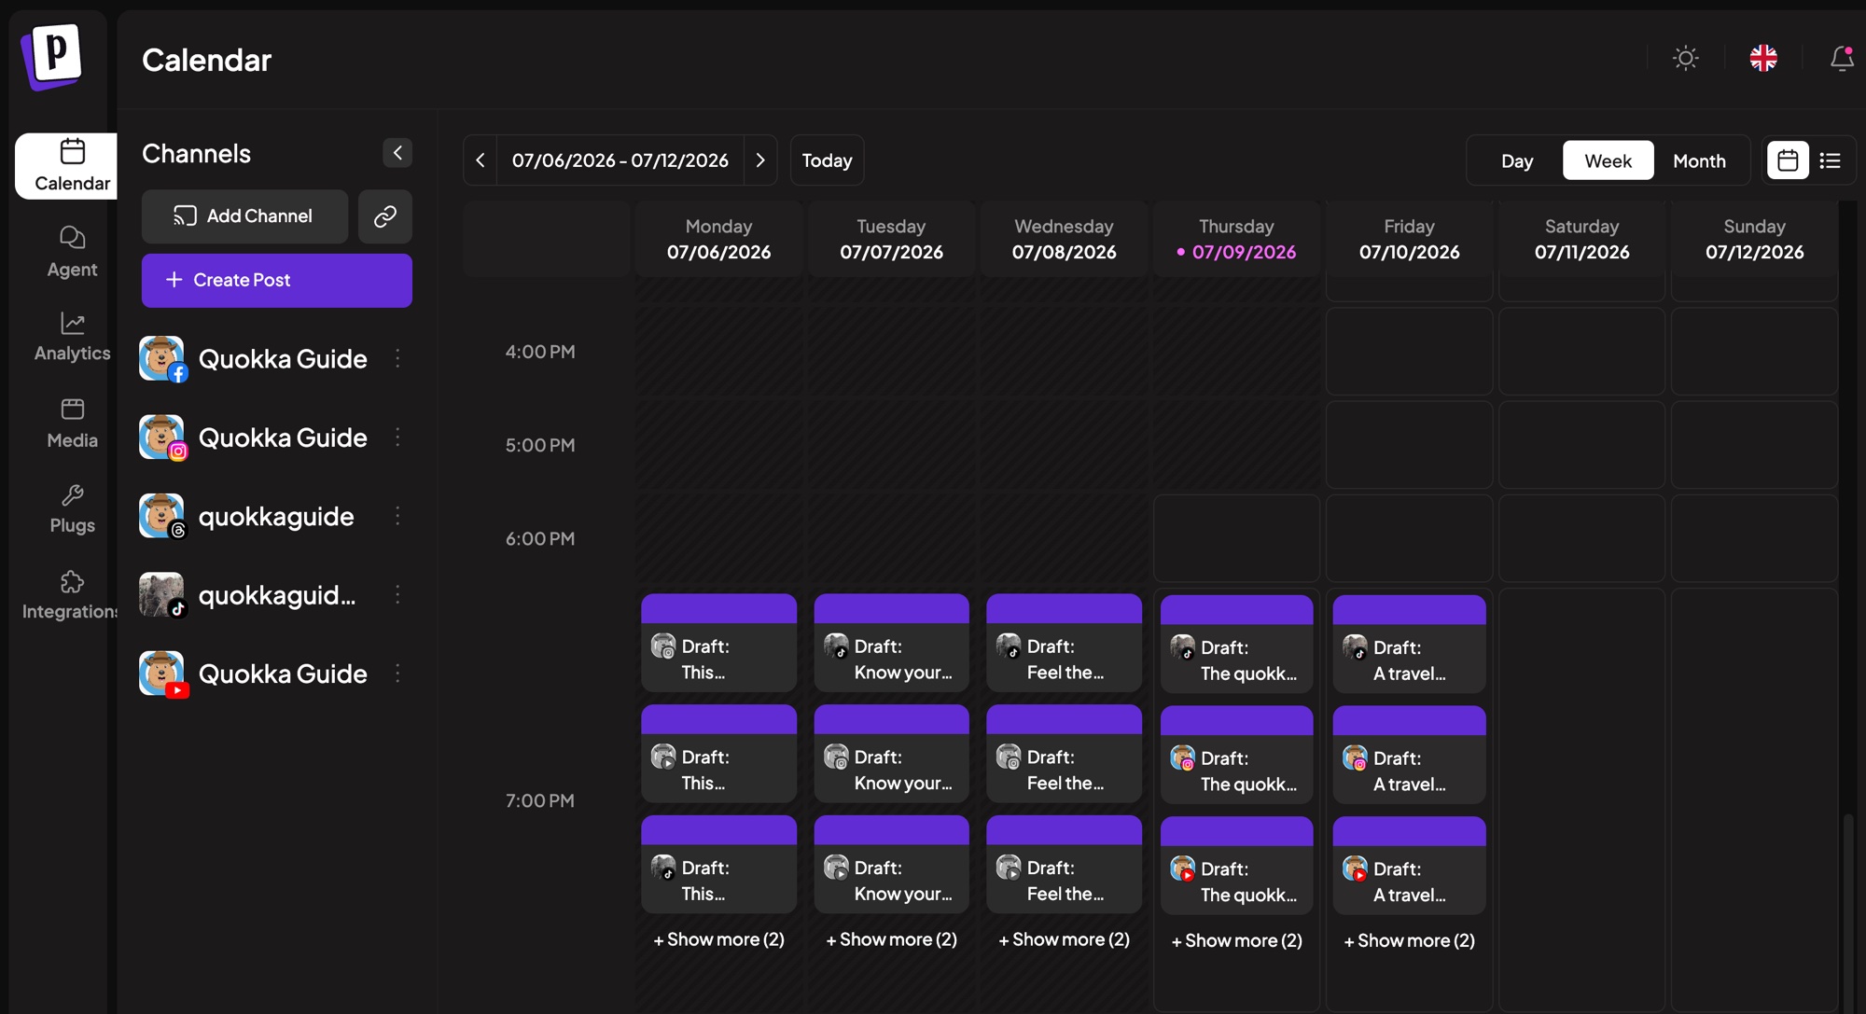Open Monday's second draft 'This...'
Image resolution: width=1866 pixels, height=1014 pixels.
click(x=718, y=754)
